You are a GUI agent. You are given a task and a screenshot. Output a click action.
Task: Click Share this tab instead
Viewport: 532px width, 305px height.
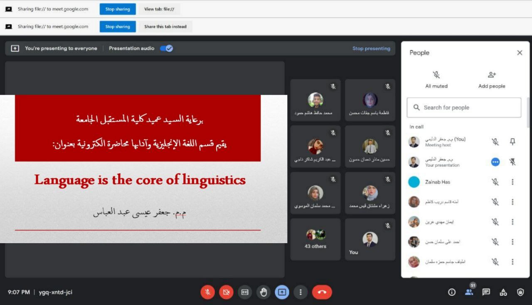click(x=165, y=27)
